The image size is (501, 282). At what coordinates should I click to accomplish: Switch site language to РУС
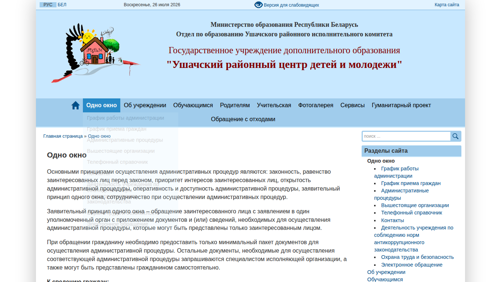coord(48,5)
